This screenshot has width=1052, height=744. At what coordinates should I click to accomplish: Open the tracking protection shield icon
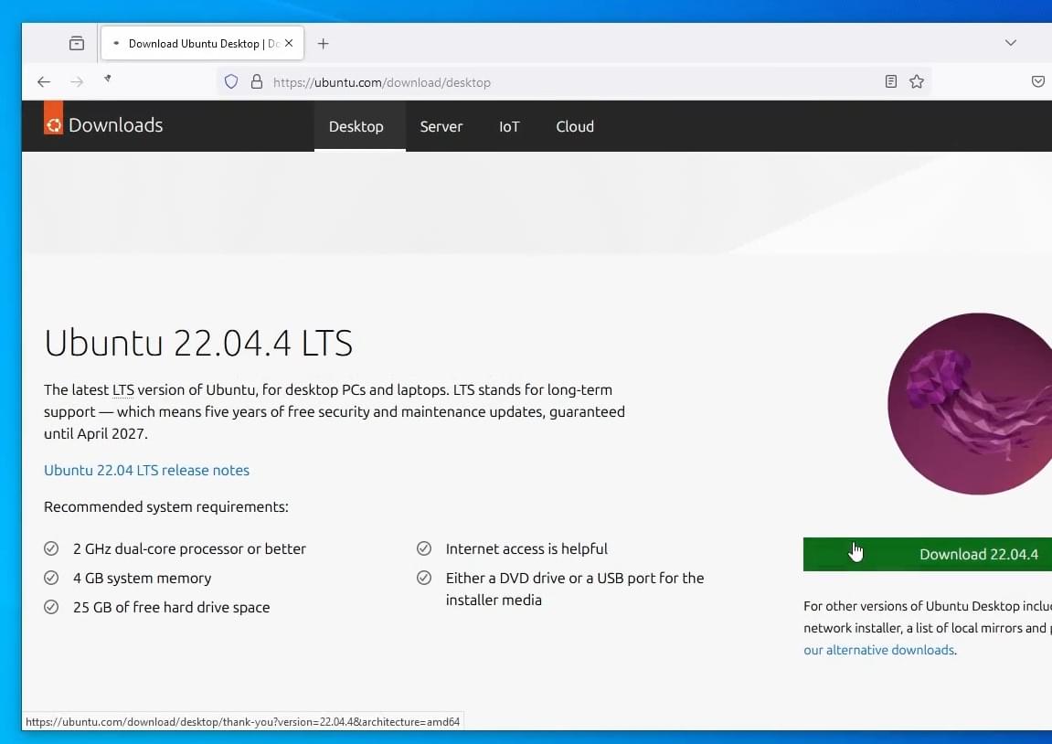(x=231, y=82)
